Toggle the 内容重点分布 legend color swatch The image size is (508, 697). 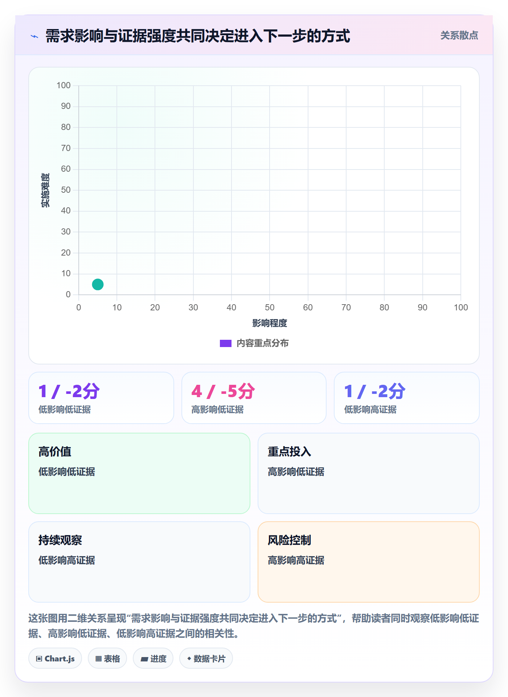click(x=226, y=343)
